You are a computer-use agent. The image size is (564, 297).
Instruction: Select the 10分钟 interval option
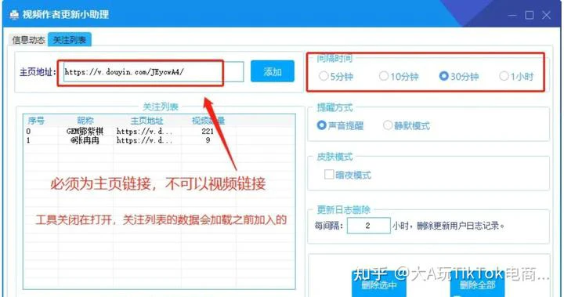click(x=399, y=76)
